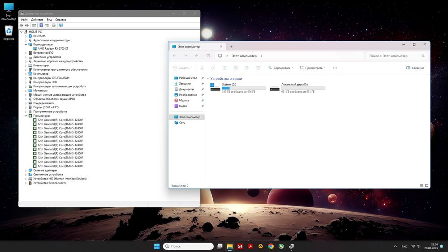This screenshot has height=252, width=448.
Task: Click the Explorer search field
Action: (394, 56)
